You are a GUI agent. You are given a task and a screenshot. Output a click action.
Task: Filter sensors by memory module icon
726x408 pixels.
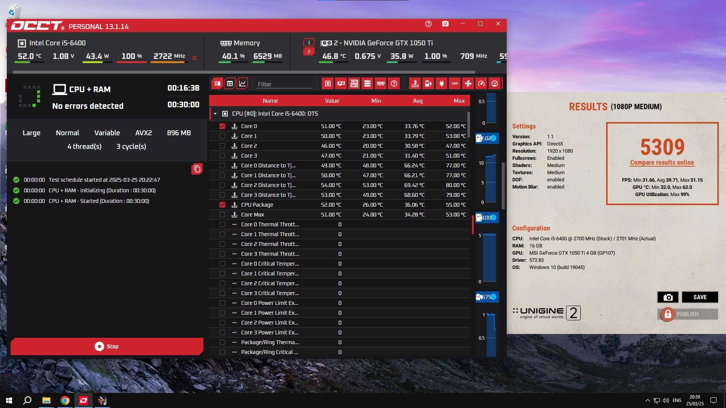[x=381, y=83]
